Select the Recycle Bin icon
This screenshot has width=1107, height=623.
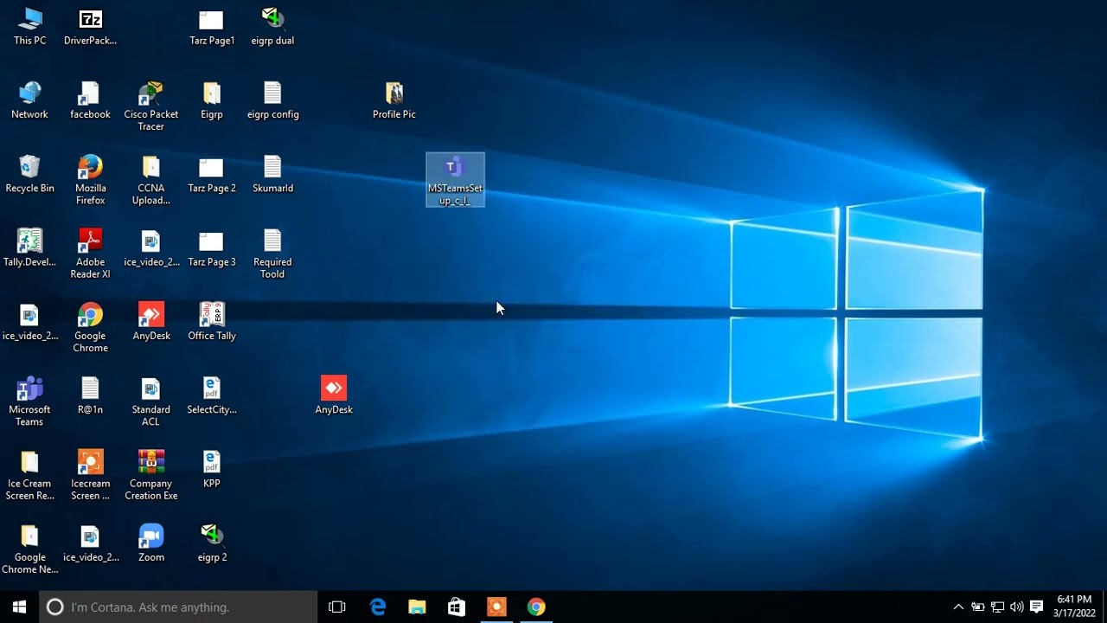point(29,174)
